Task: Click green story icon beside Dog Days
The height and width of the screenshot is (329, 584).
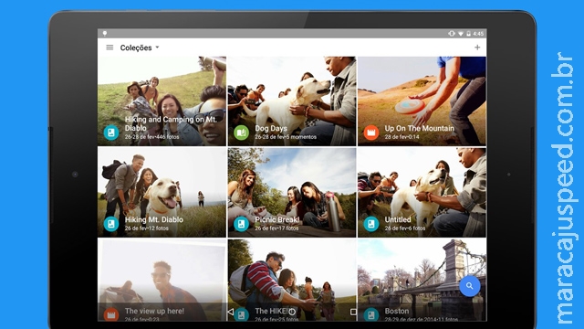Action: click(x=241, y=133)
